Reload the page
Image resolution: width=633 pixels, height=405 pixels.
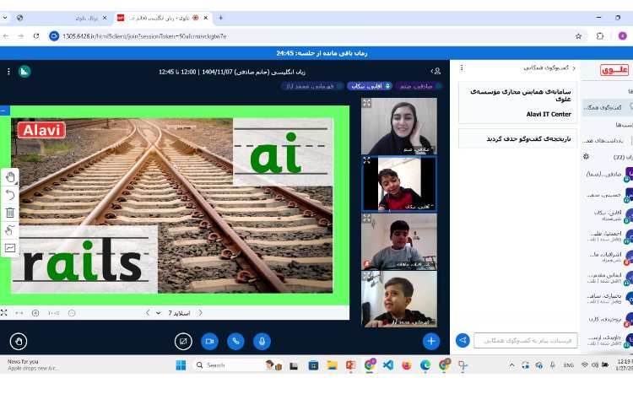[x=36, y=36]
